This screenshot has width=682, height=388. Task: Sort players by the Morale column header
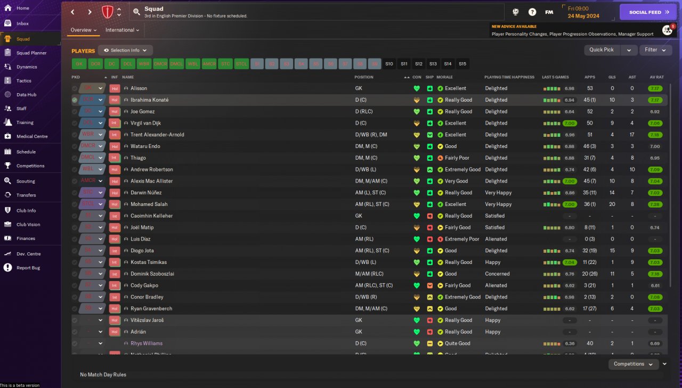pos(444,77)
